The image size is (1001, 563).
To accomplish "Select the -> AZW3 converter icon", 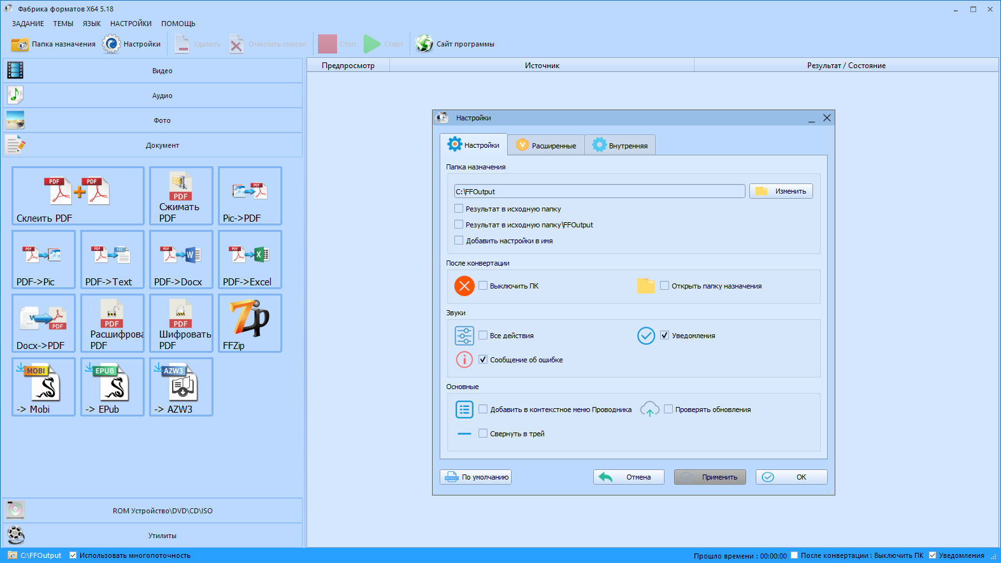I will [181, 387].
